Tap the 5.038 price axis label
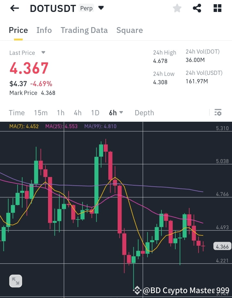This screenshot has width=232, height=298. (222, 161)
